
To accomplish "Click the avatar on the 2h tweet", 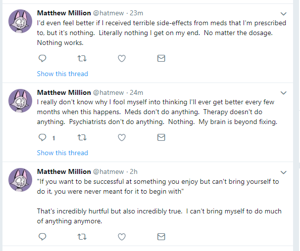I will (21, 180).
